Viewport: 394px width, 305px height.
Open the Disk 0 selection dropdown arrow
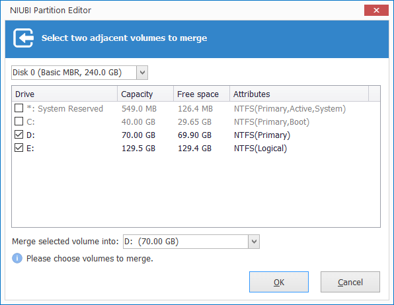coord(142,73)
